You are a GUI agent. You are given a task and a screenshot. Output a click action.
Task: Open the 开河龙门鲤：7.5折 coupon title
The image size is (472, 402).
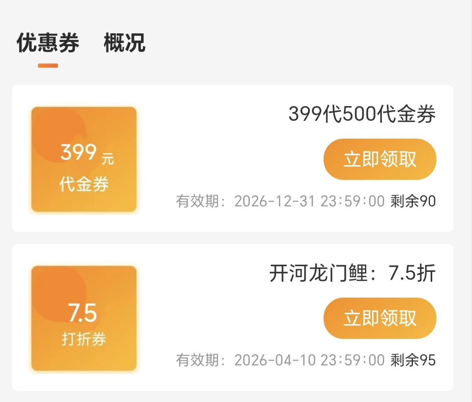[352, 273]
